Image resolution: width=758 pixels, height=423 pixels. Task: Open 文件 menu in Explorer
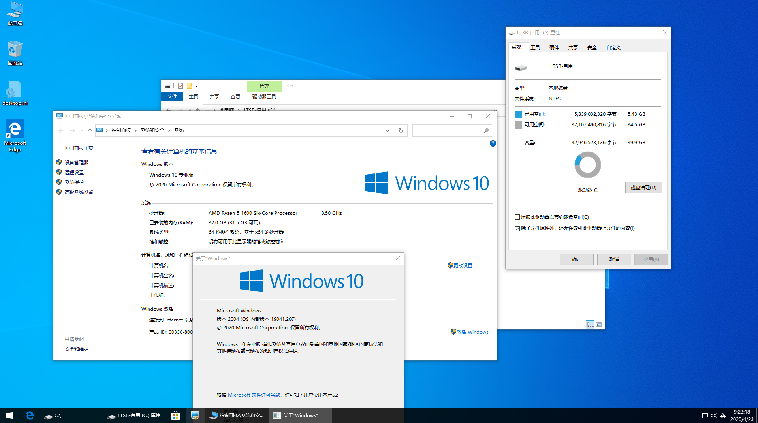click(x=172, y=96)
